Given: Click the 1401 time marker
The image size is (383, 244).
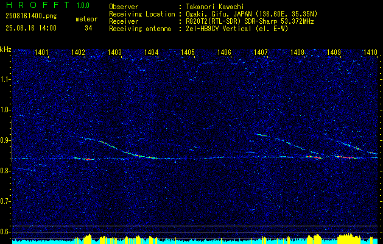Looking at the screenshot, I should click(x=41, y=52).
